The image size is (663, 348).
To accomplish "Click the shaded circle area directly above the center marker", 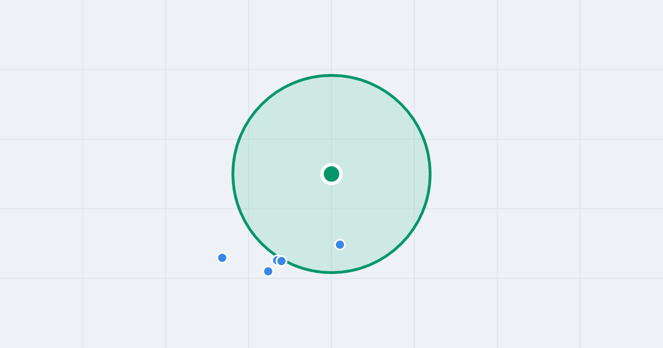I will click(x=331, y=122).
